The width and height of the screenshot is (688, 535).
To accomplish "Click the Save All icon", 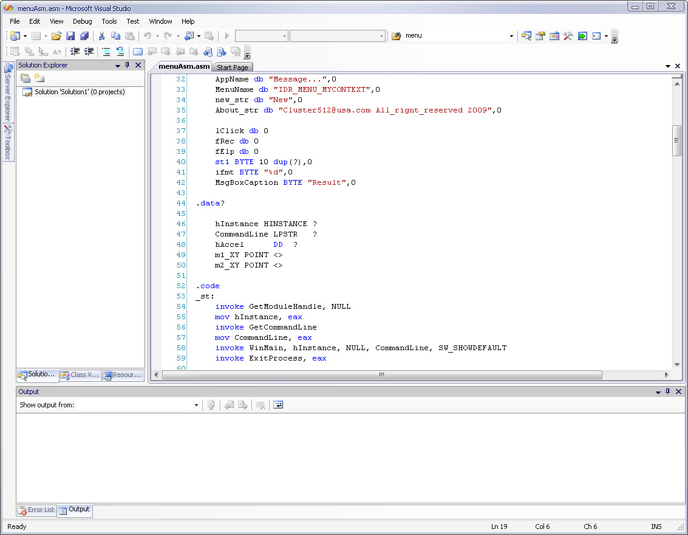I will pos(84,36).
